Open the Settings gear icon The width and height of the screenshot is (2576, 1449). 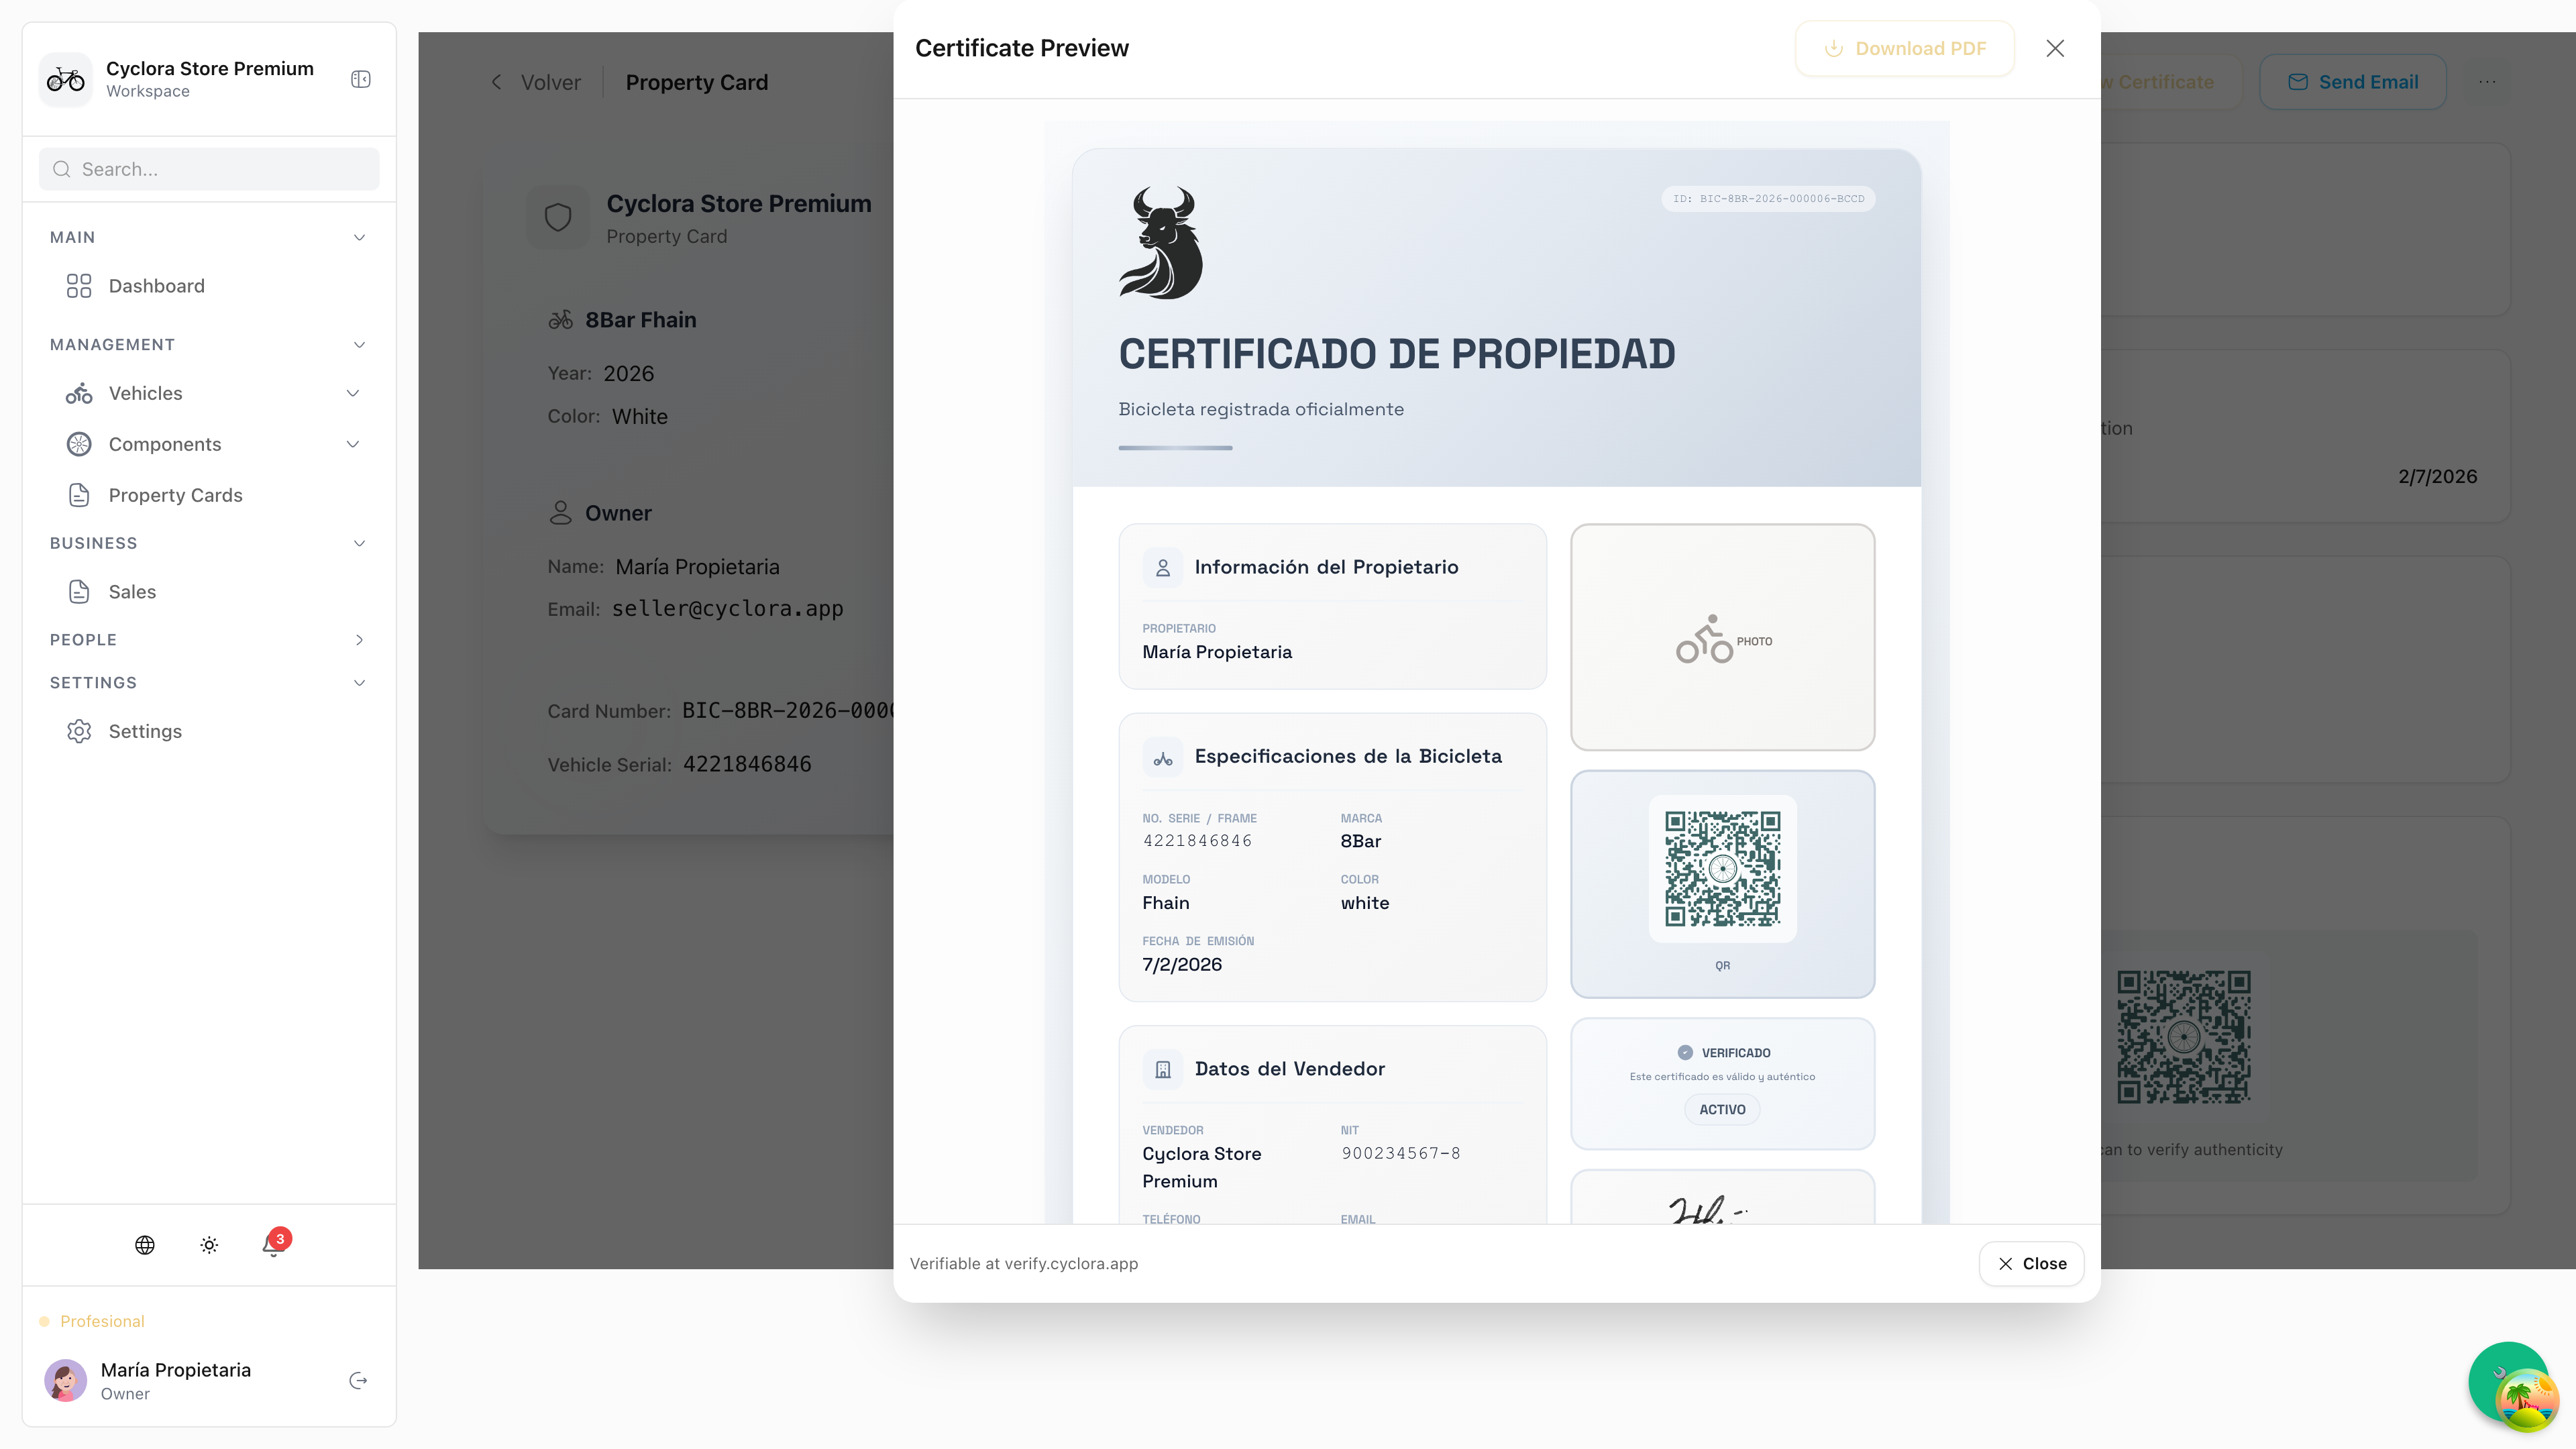click(x=80, y=731)
